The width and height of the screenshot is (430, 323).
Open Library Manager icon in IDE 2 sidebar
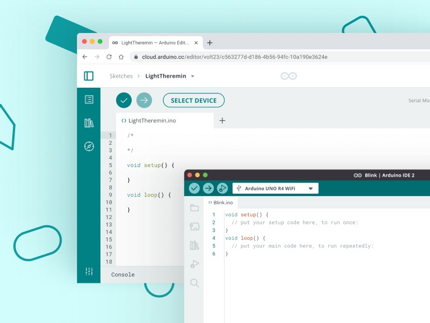(194, 245)
